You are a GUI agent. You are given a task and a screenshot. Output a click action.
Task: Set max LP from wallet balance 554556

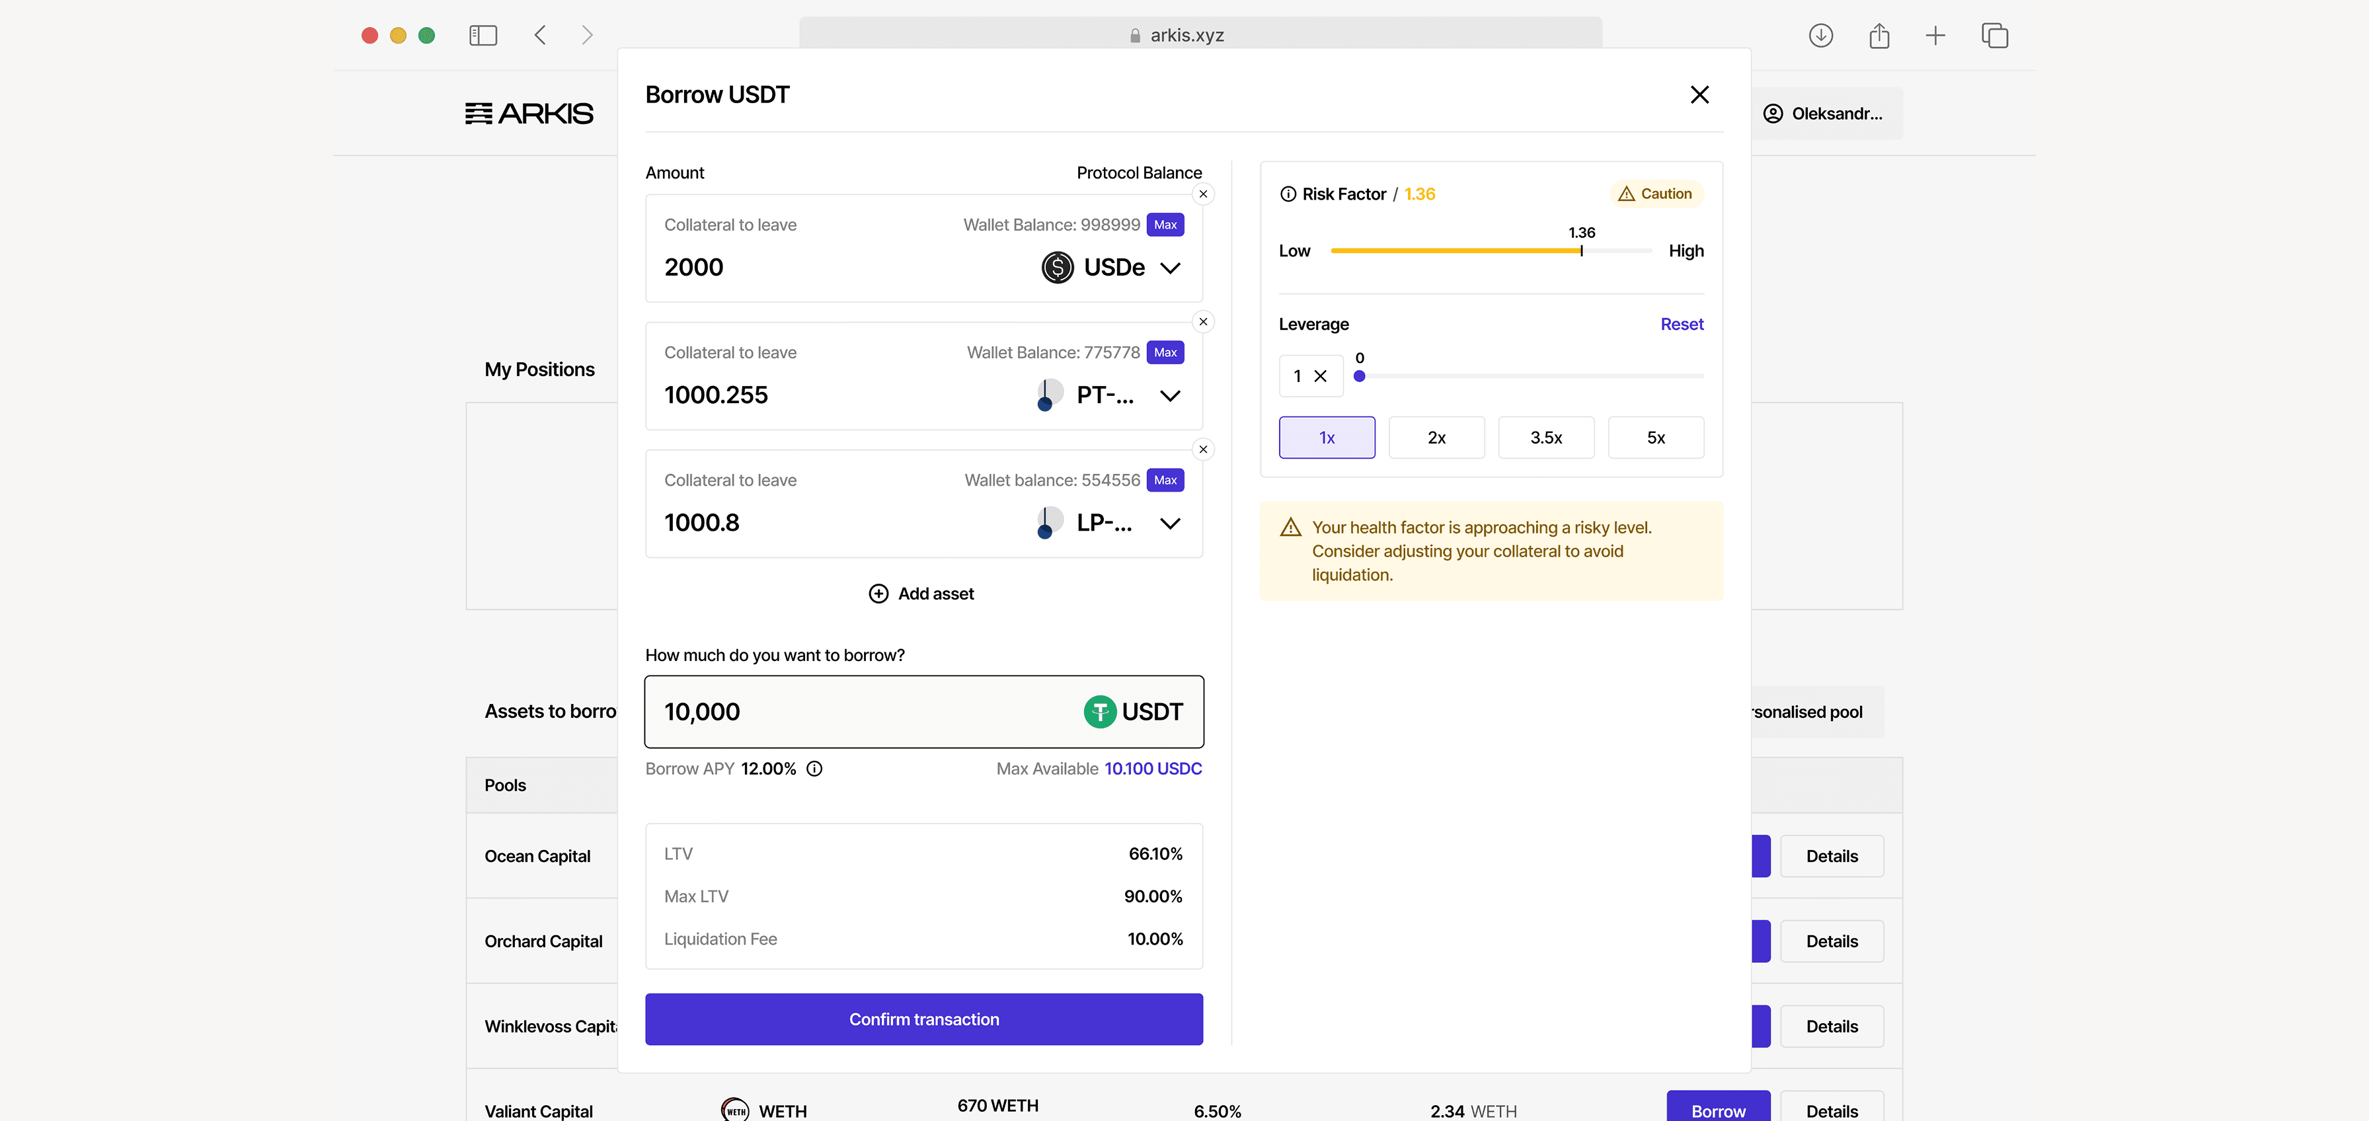[x=1165, y=480]
